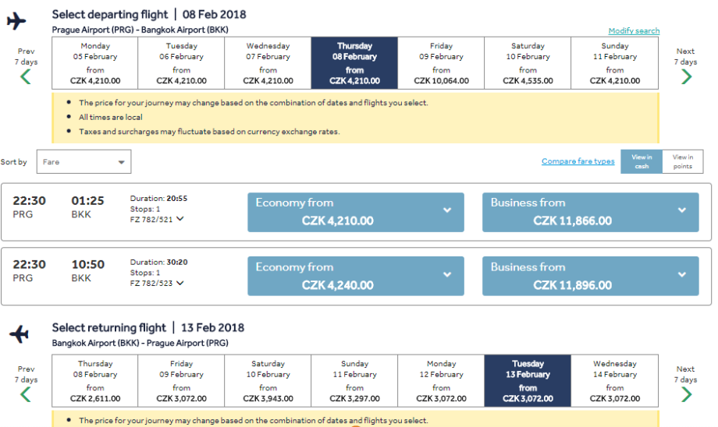Expand Economy fare CZK 4,240.00 option
The width and height of the screenshot is (718, 427).
coord(355,277)
